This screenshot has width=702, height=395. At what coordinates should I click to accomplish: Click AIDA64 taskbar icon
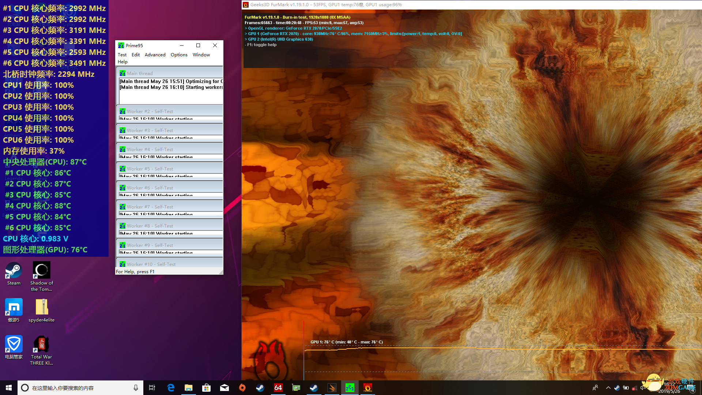278,388
